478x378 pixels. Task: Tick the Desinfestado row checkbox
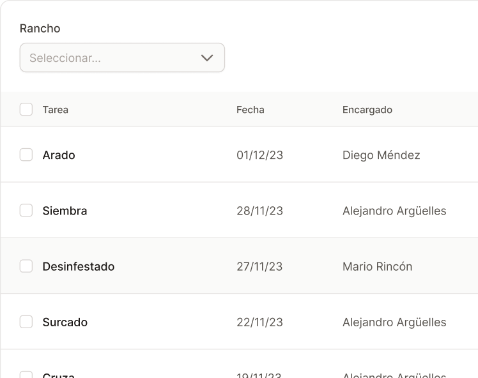pos(26,266)
